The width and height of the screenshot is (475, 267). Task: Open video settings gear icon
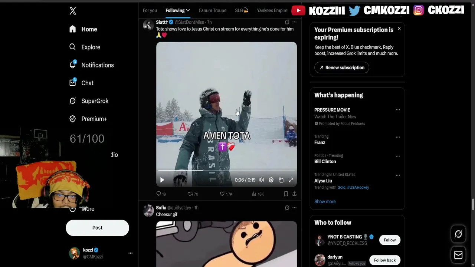[x=271, y=180]
